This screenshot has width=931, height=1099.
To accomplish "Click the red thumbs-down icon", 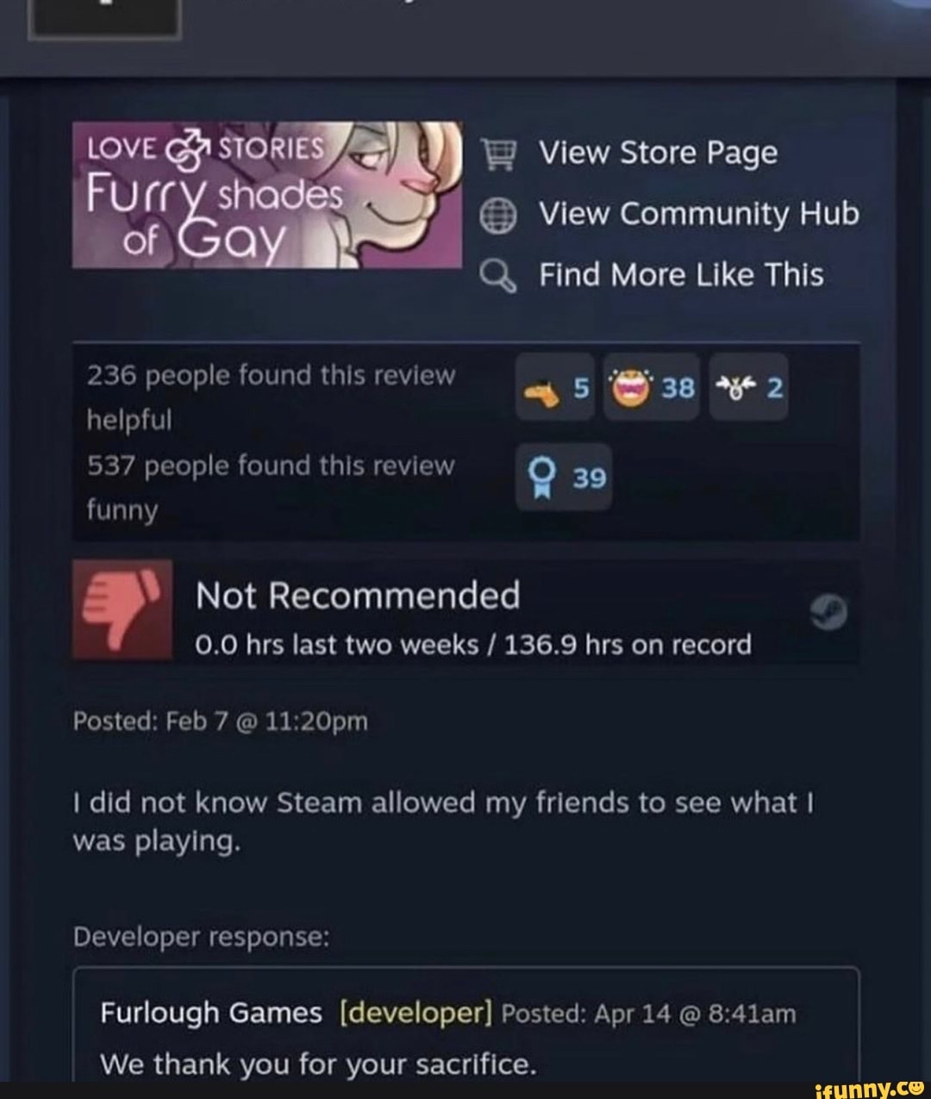I will pos(122,609).
